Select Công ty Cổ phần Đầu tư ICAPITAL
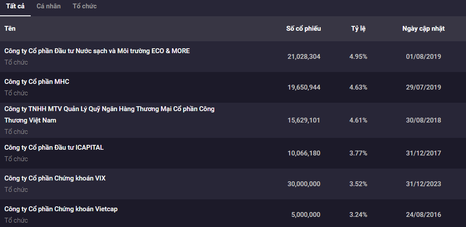Viewport: 466px width, 227px height. pyautogui.click(x=54, y=148)
